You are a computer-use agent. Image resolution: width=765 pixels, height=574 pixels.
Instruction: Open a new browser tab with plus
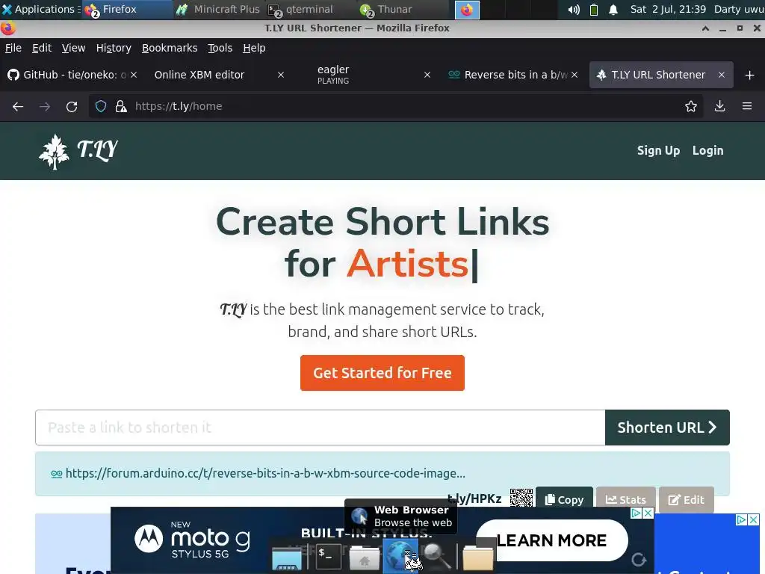coord(749,75)
